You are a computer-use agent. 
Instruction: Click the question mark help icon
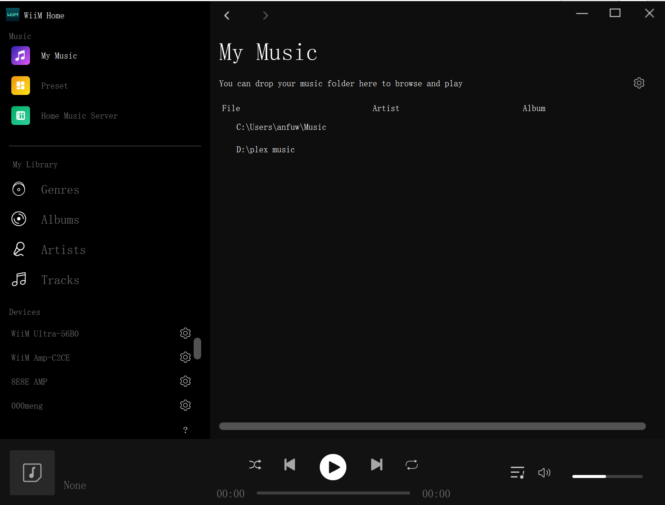(185, 430)
